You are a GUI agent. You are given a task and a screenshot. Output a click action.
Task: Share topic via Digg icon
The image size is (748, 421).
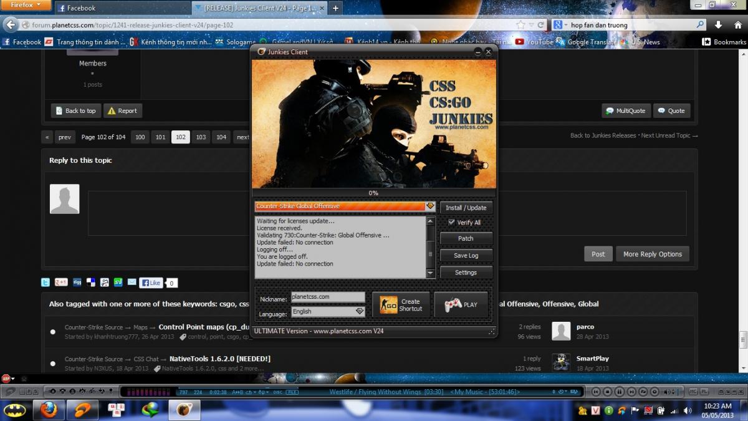tap(77, 283)
